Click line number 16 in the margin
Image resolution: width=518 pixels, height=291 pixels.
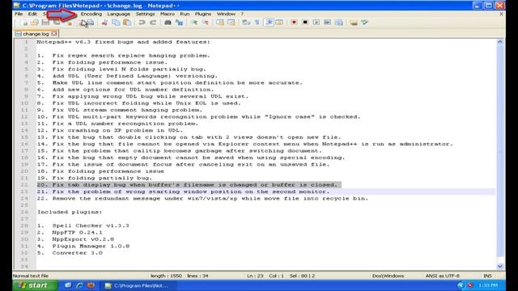(25, 144)
